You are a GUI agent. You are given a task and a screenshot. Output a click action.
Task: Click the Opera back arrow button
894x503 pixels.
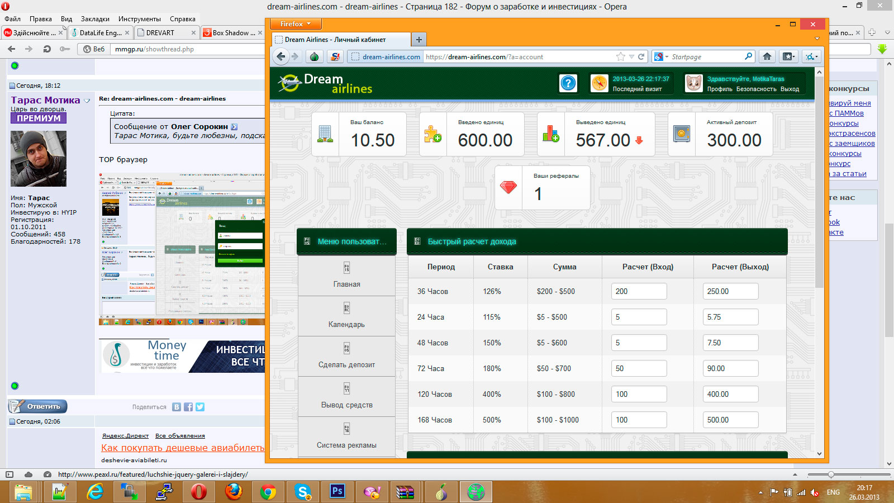coord(12,49)
